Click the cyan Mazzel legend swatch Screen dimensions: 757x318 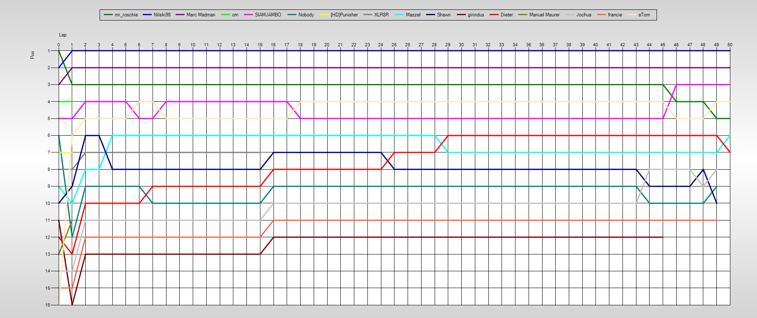(x=399, y=15)
